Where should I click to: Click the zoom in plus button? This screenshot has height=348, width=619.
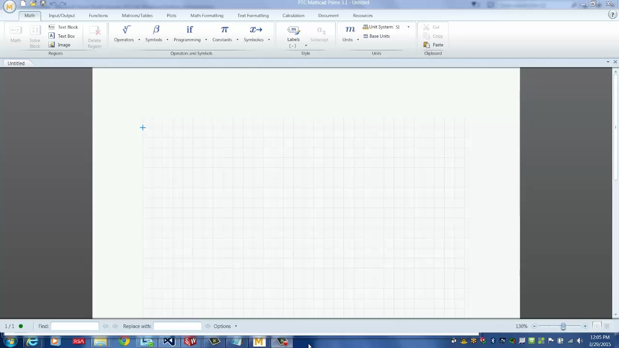pyautogui.click(x=585, y=326)
